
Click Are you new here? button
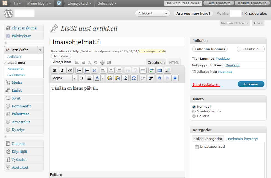[193, 13]
